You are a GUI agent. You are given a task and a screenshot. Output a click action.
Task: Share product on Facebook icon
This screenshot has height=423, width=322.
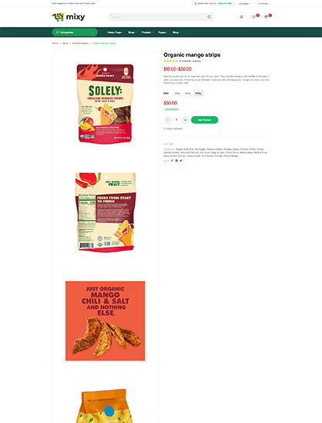click(x=172, y=161)
